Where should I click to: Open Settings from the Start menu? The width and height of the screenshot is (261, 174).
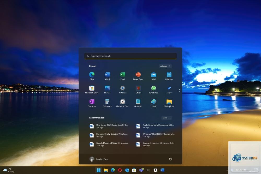pos(123,89)
